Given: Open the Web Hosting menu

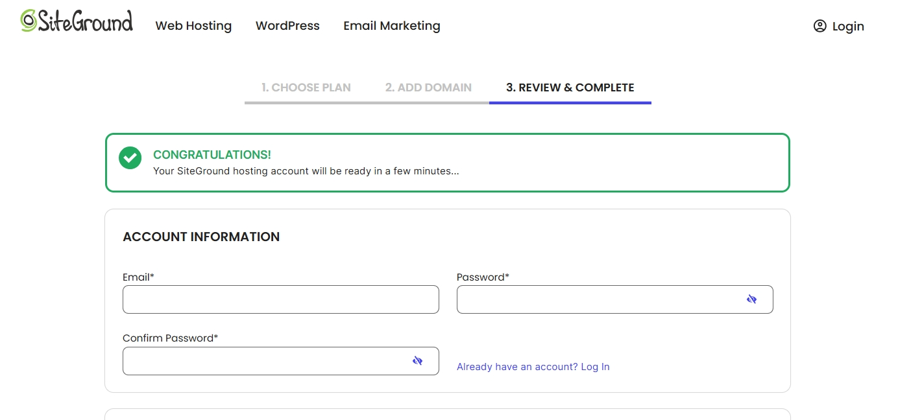Looking at the screenshot, I should coord(193,26).
